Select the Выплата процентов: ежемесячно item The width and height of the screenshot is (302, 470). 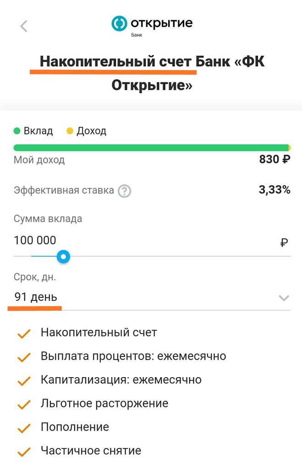point(133,356)
